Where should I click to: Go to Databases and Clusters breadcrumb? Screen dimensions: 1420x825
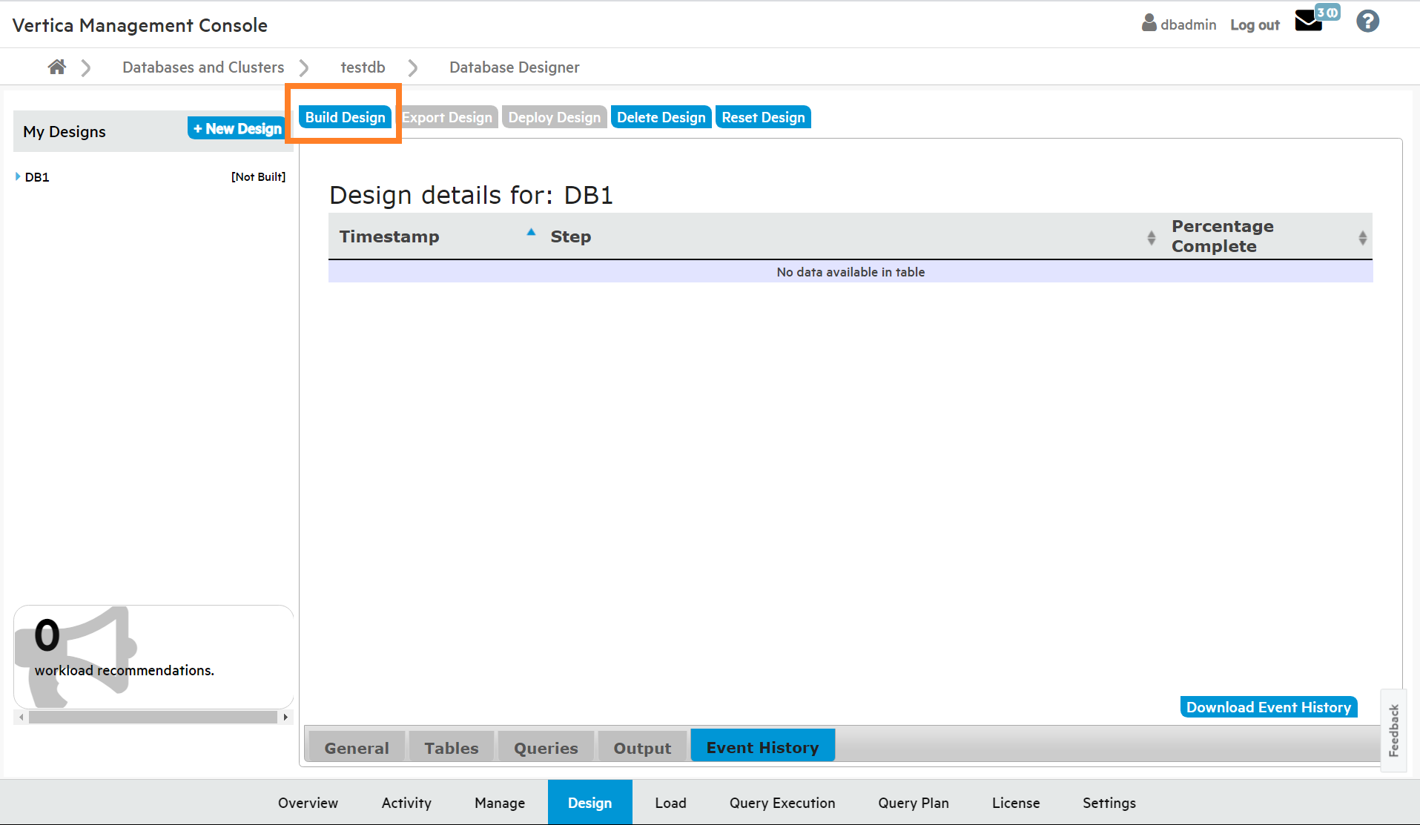tap(203, 67)
